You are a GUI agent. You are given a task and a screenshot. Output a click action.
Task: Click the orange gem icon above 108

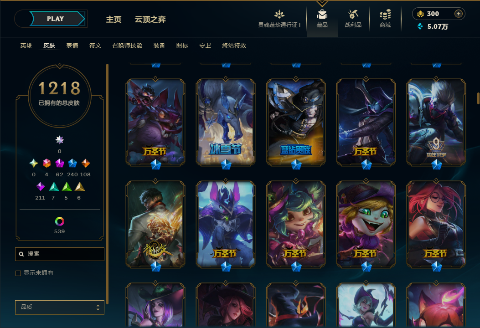click(85, 164)
